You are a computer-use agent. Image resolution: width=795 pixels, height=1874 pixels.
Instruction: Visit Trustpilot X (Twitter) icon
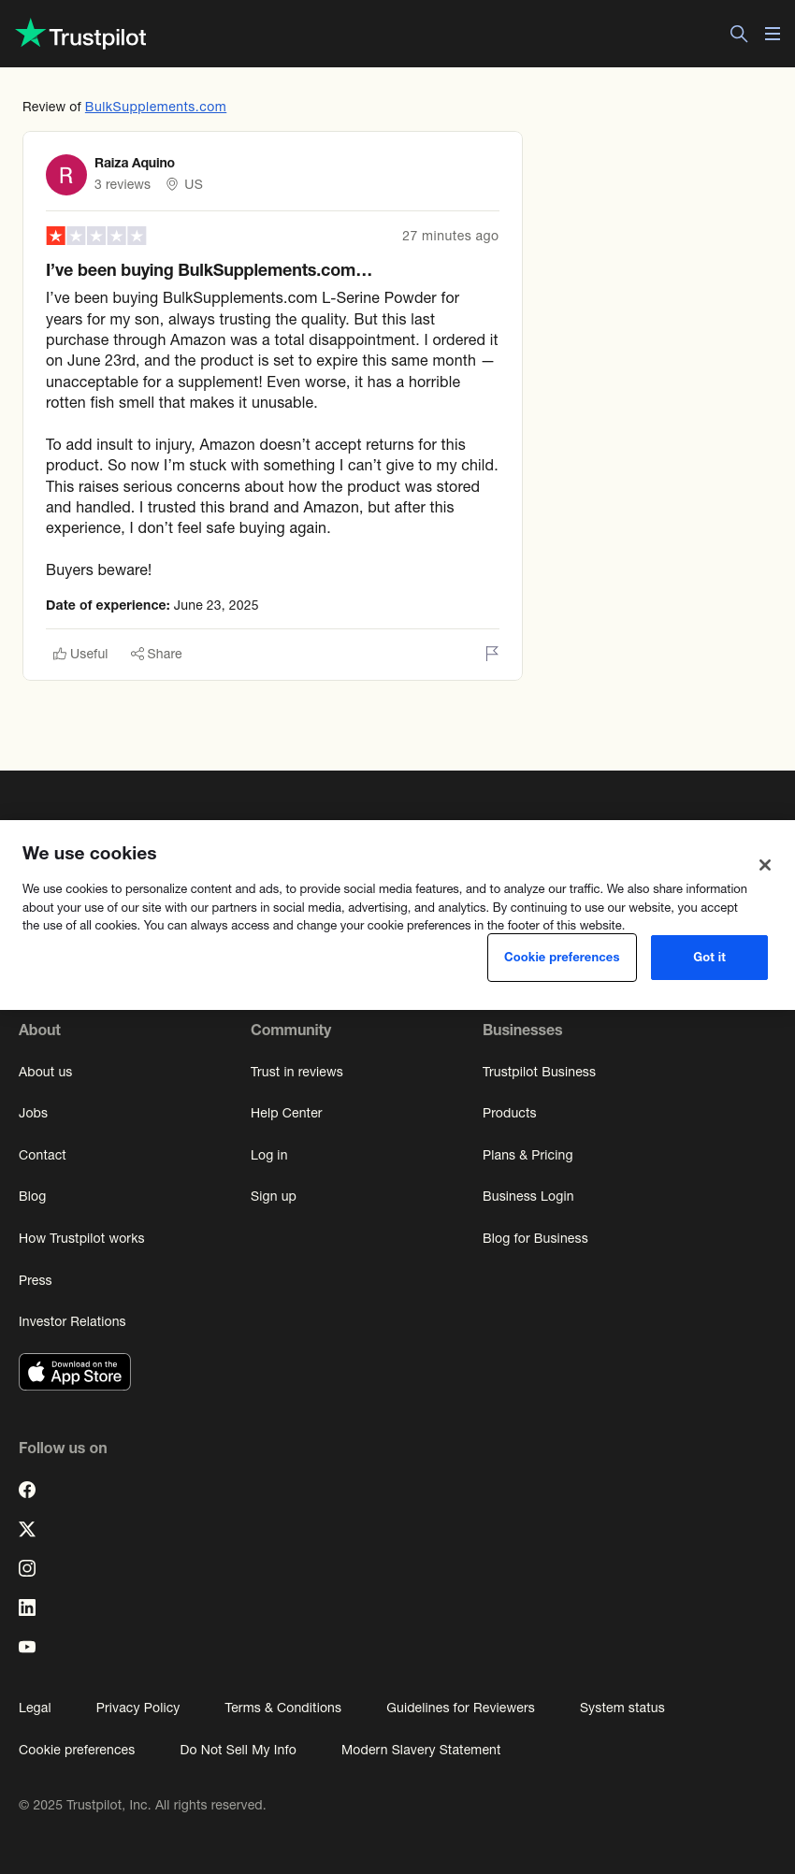[x=27, y=1529]
